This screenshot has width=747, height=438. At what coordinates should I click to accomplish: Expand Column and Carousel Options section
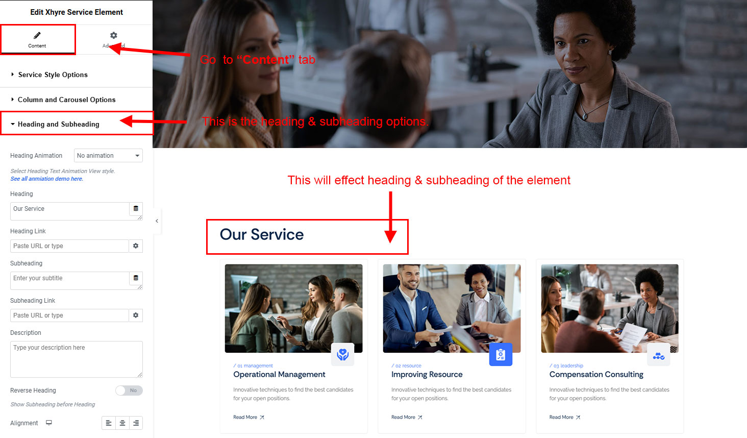(77, 100)
